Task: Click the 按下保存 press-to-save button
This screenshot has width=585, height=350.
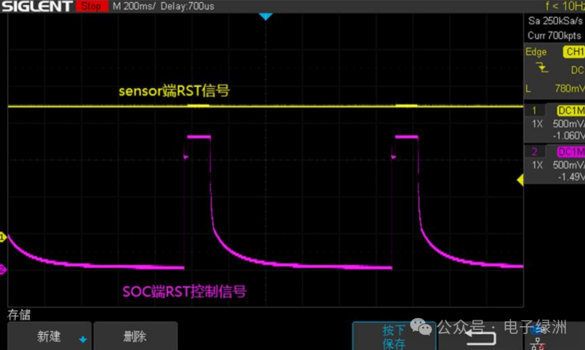Action: coord(394,336)
